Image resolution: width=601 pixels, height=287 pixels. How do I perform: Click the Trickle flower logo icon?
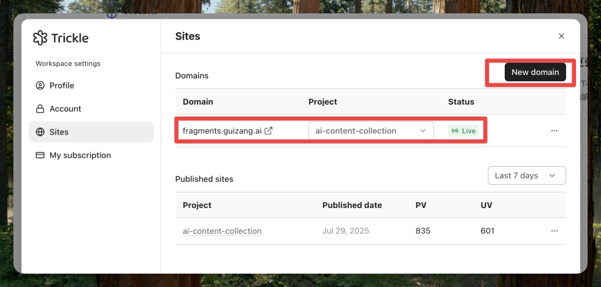coord(40,38)
